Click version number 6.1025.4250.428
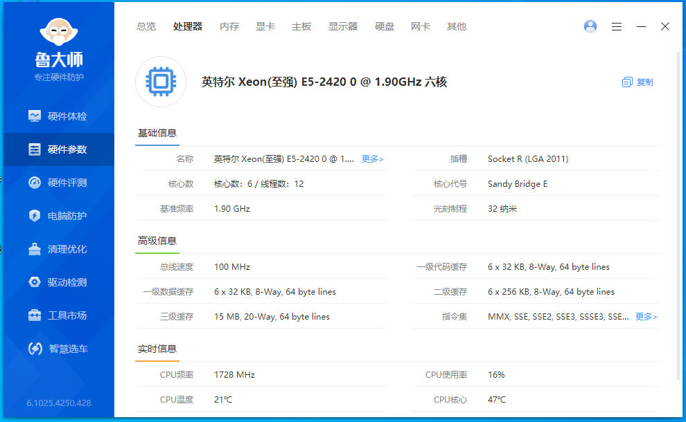The height and width of the screenshot is (422, 686). pyautogui.click(x=59, y=403)
